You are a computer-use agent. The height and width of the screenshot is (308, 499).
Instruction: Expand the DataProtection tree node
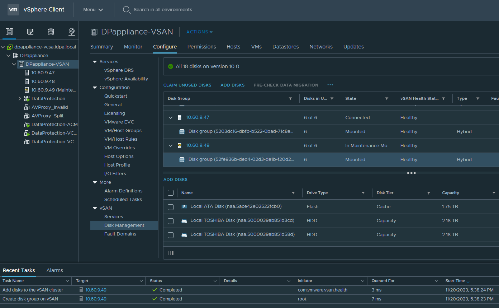point(20,98)
